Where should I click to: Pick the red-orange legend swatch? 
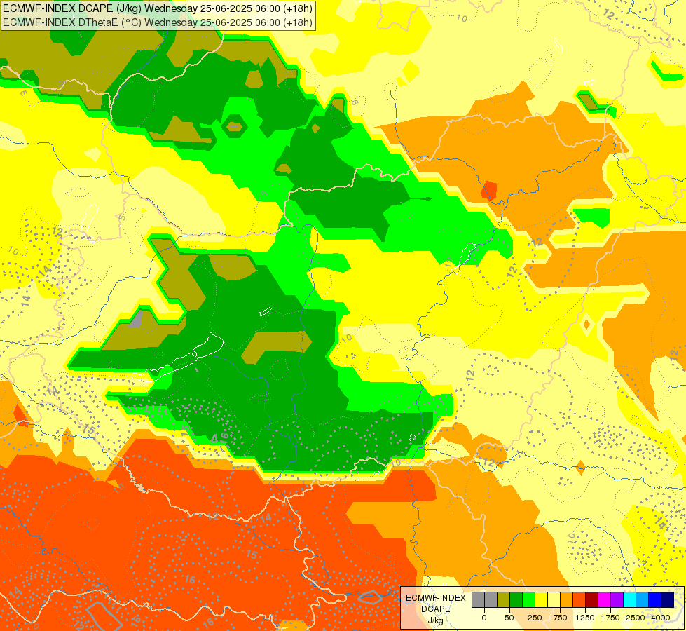tap(579, 600)
